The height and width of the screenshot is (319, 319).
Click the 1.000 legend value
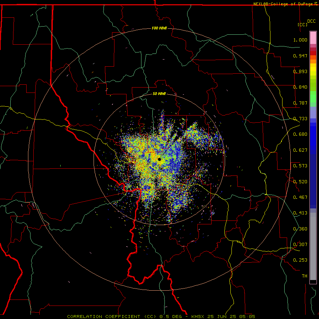click(300, 40)
